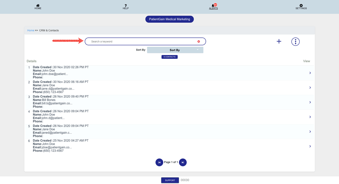Click CRM & Contacts breadcrumb text
This screenshot has height=184, width=339.
(49, 31)
